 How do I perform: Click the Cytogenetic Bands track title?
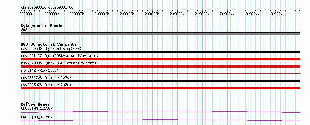coord(41,26)
